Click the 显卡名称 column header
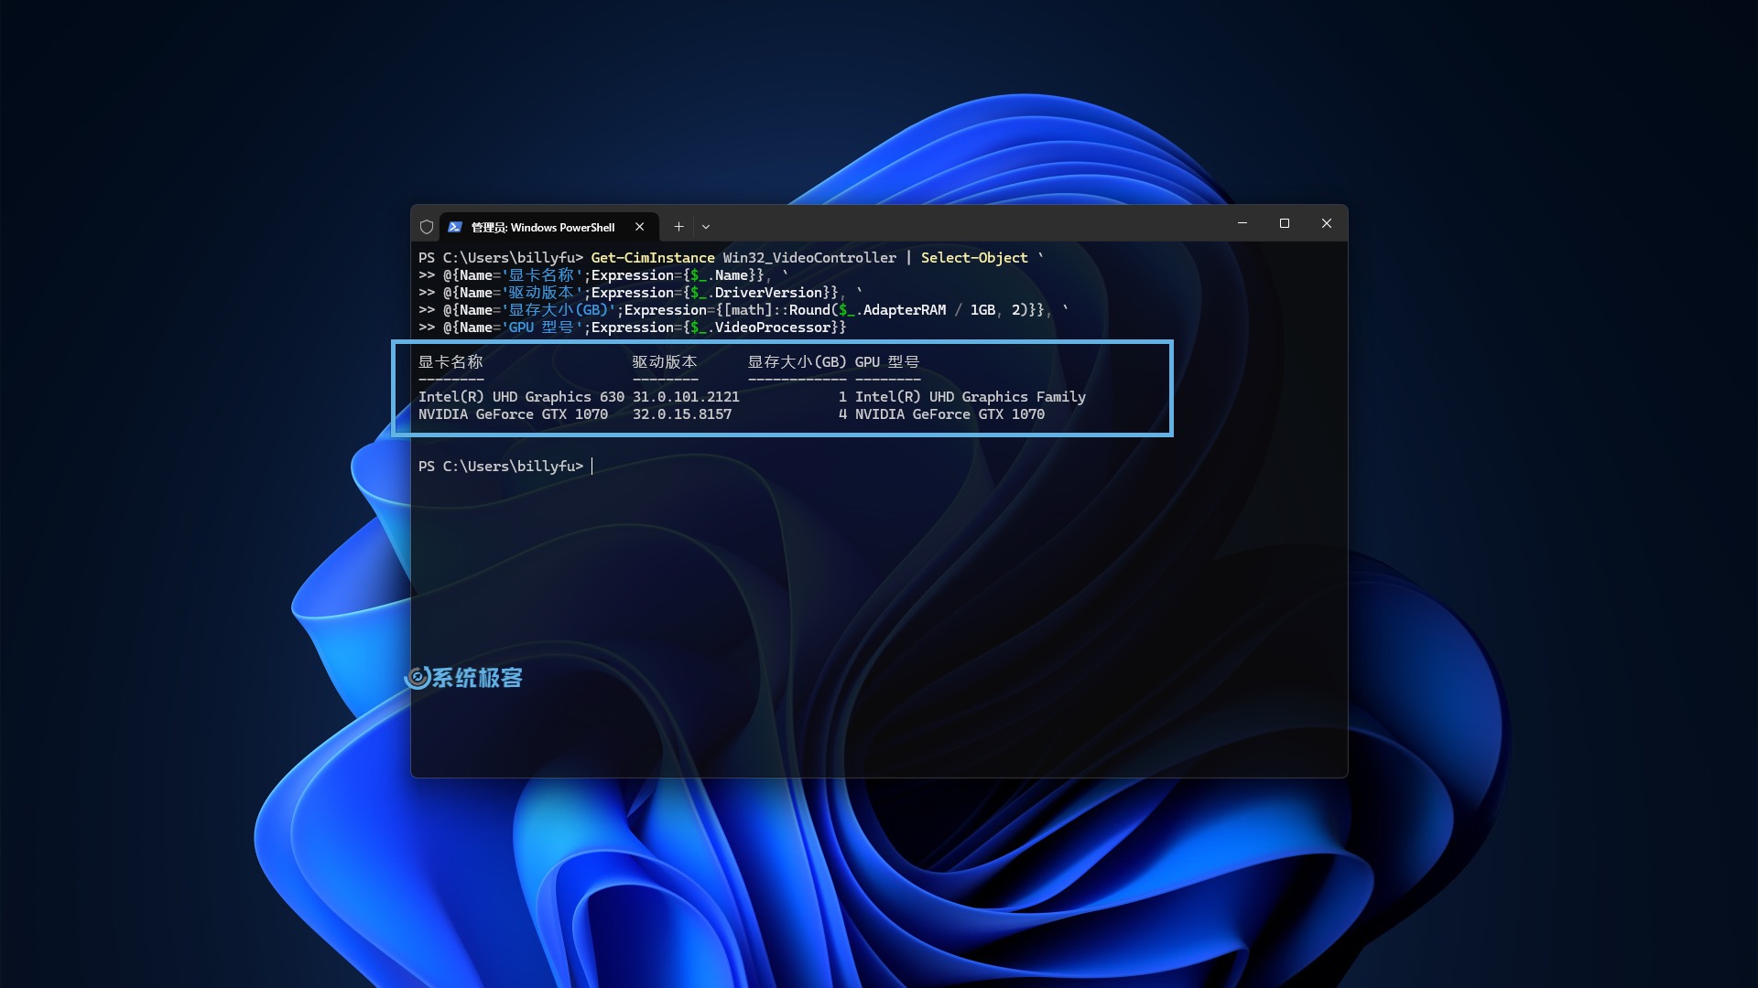1758x988 pixels. pos(450,361)
